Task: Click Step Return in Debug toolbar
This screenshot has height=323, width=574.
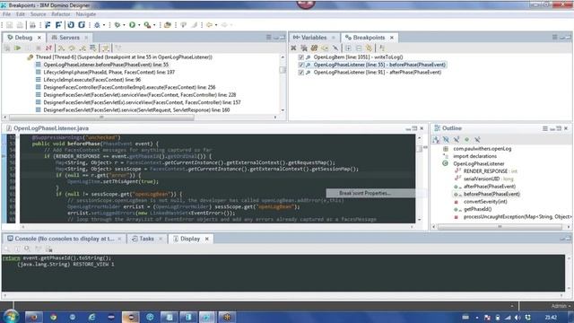Action: click(x=83, y=48)
